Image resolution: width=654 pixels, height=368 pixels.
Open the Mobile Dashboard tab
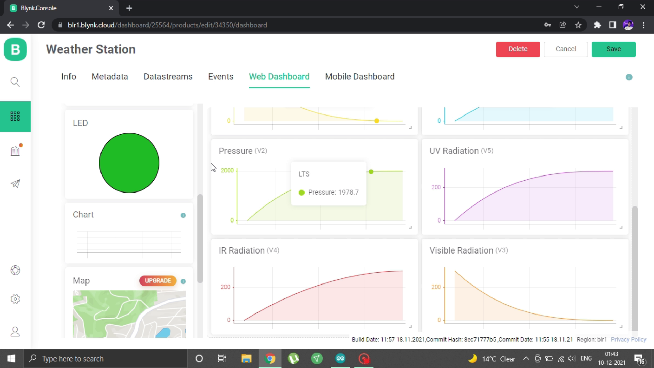pos(360,77)
